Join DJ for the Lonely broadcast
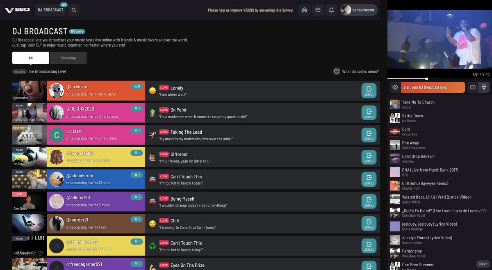 coord(369,91)
